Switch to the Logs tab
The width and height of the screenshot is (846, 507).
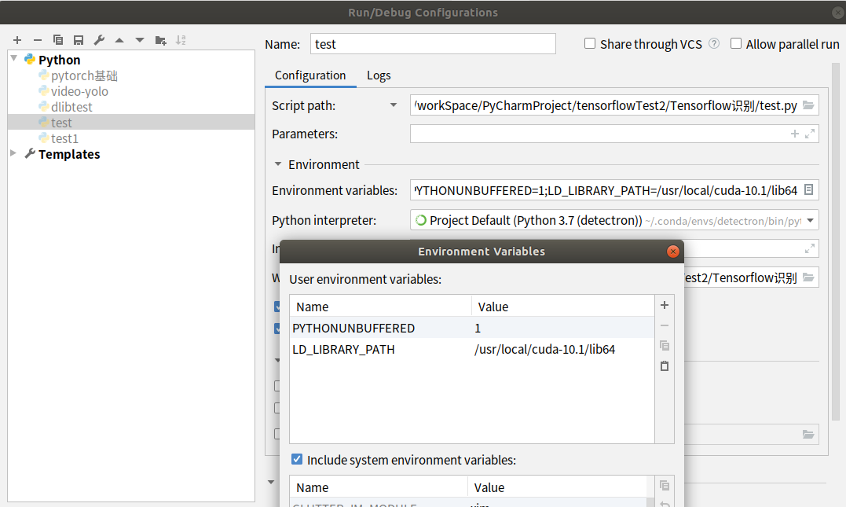click(x=379, y=75)
